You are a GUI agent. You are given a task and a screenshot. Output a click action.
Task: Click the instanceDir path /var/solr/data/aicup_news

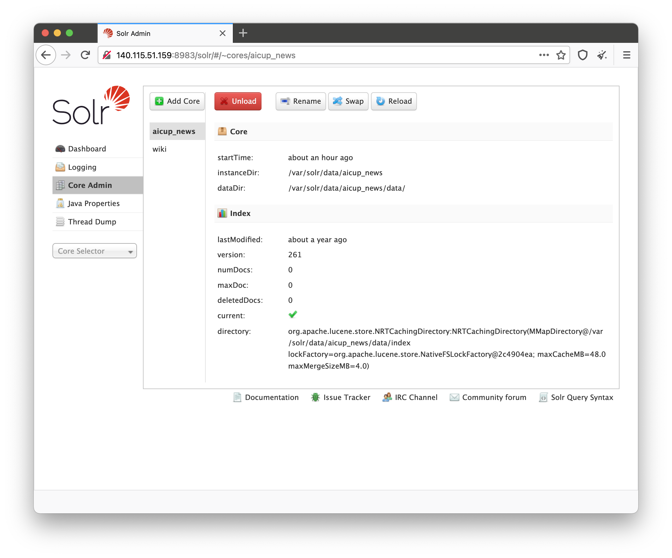335,173
